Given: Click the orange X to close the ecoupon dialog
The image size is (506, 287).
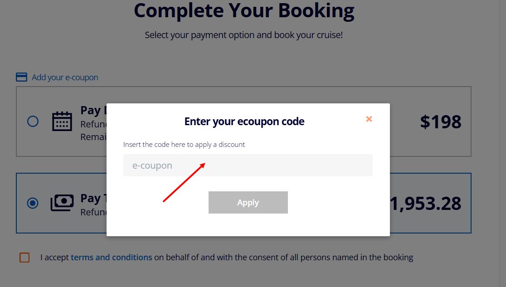Looking at the screenshot, I should (369, 119).
